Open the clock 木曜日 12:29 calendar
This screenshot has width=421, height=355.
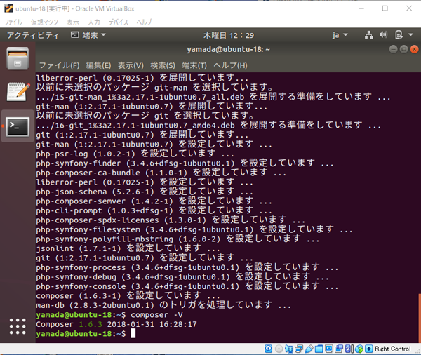click(x=229, y=35)
